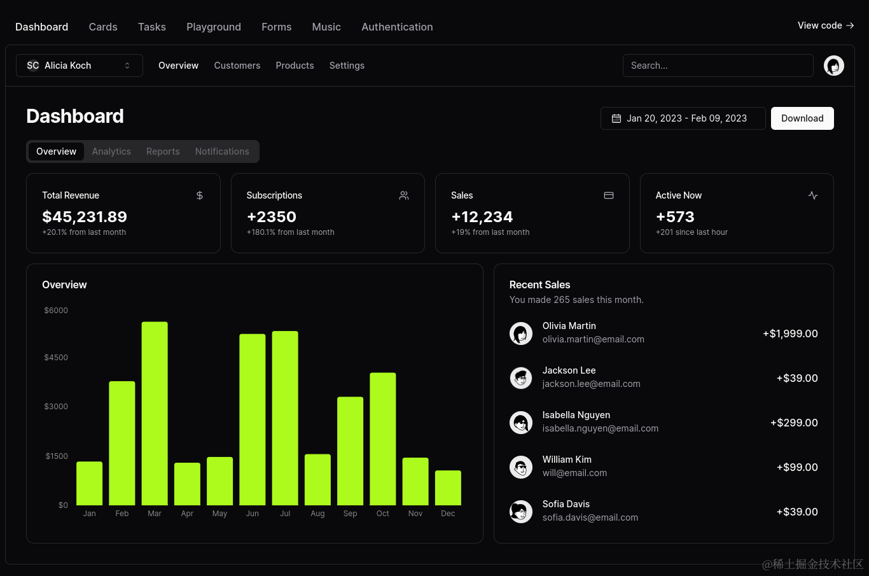The height and width of the screenshot is (576, 869).
Task: Click the Overview link beside team switcher
Action: coord(178,66)
